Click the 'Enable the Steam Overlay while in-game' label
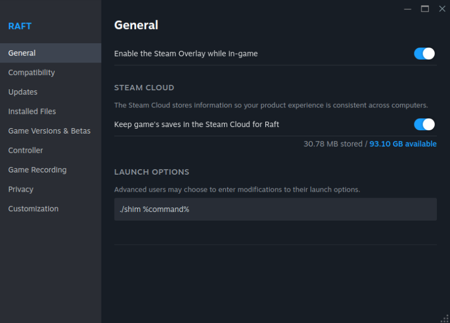This screenshot has width=450, height=323. pyautogui.click(x=186, y=54)
